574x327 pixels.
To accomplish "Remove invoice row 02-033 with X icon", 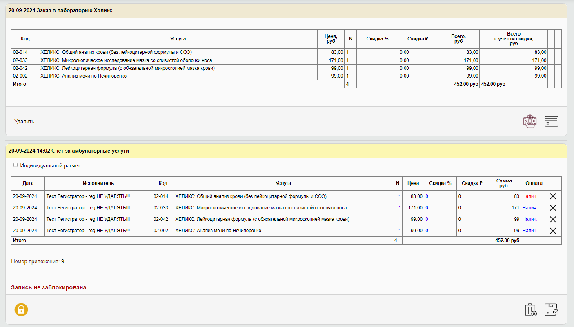I will 553,208.
